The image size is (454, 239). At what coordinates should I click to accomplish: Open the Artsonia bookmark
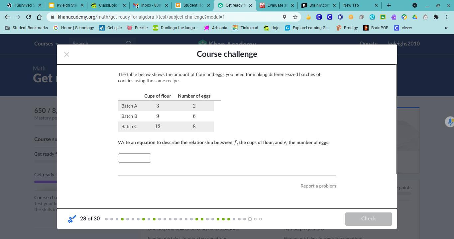216,28
